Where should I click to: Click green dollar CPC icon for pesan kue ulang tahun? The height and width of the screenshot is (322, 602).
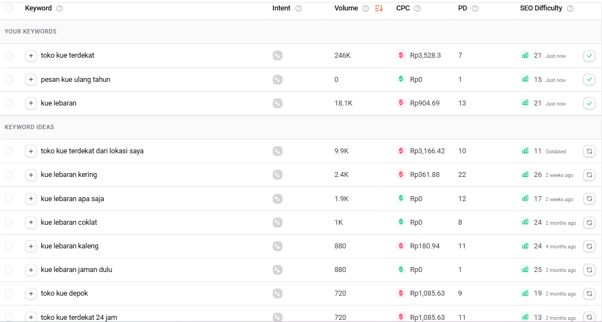point(401,79)
